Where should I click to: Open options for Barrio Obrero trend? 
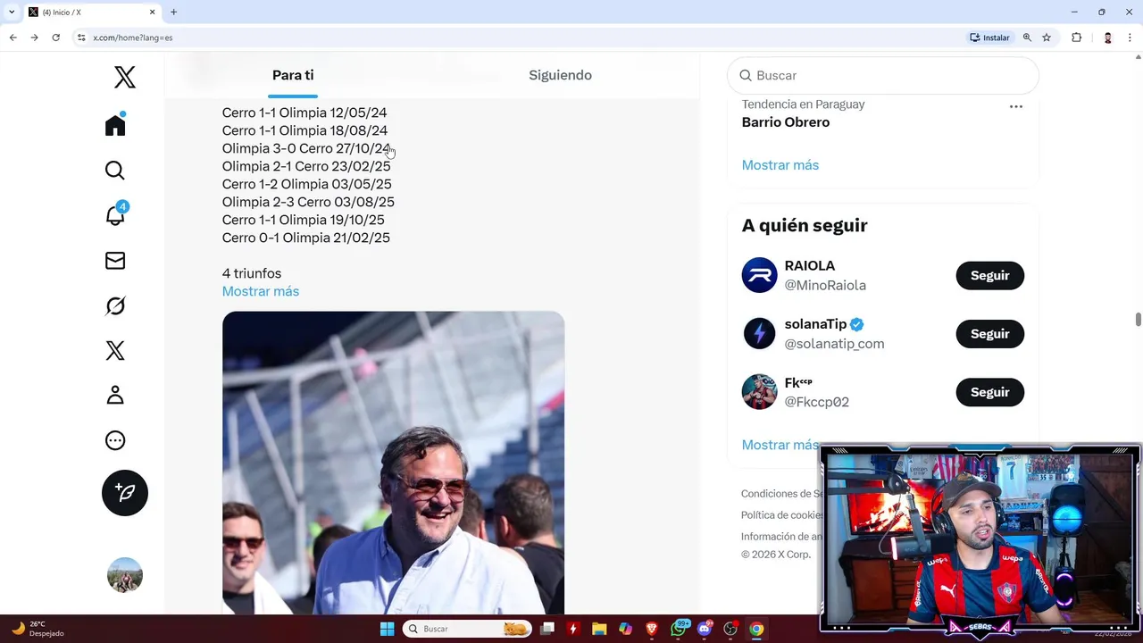1015,106
